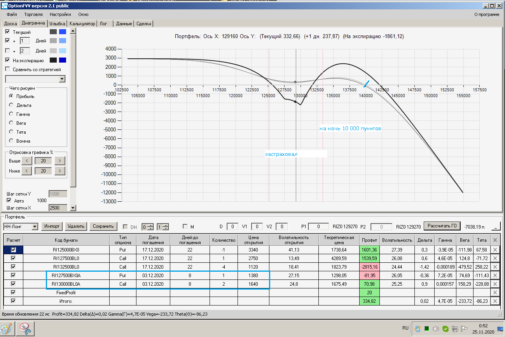Remove the RI130000BL0A row with its X button
Screen dimensions: 505x337
[495, 284]
